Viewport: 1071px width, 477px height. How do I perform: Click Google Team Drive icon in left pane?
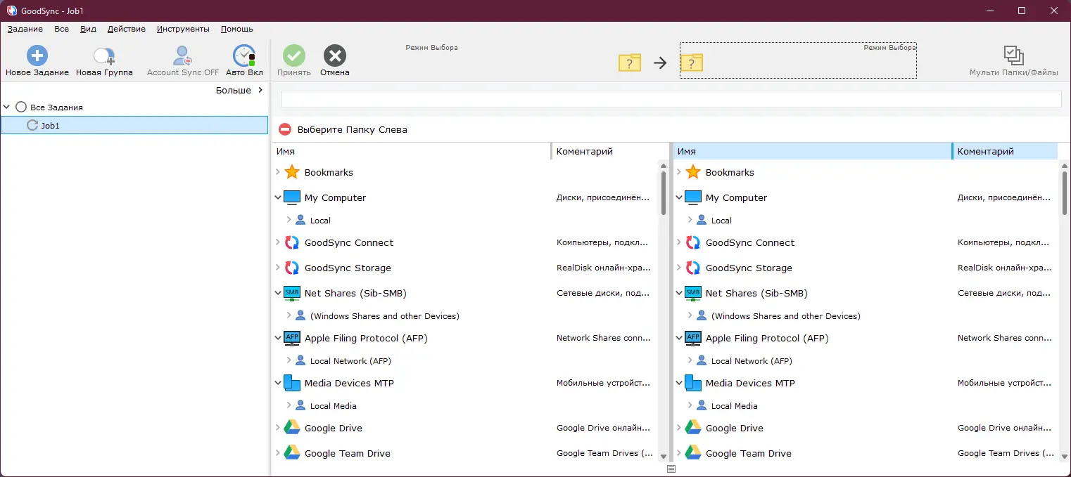(x=292, y=453)
